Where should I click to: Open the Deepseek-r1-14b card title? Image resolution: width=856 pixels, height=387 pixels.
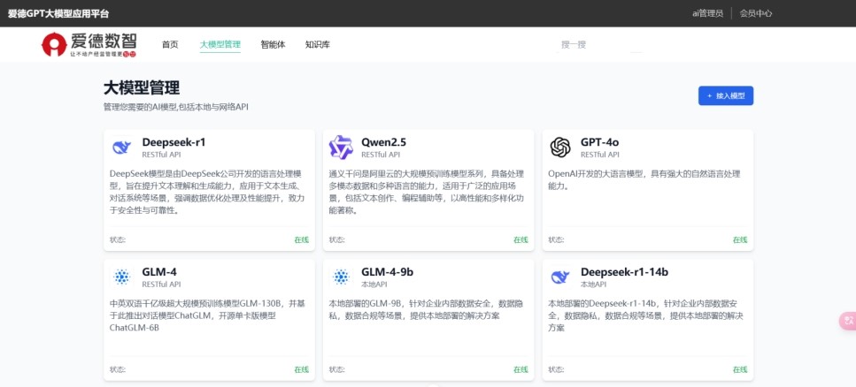(624, 272)
